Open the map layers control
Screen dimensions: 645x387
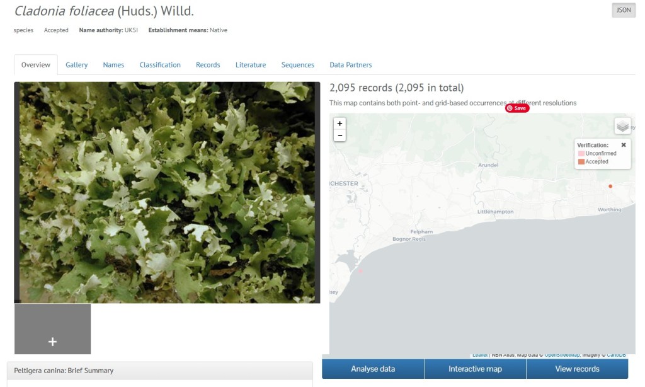[622, 125]
